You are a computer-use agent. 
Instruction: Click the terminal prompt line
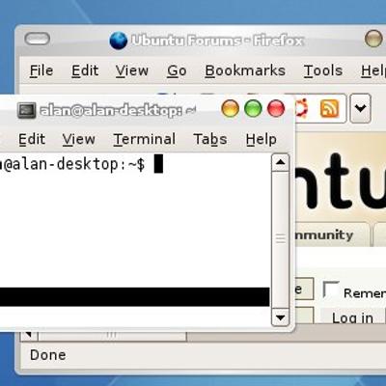pos(81,164)
